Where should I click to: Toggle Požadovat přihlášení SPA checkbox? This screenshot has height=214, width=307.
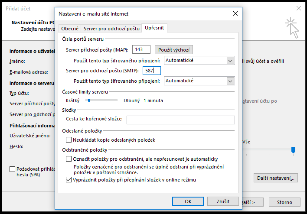point(12,169)
